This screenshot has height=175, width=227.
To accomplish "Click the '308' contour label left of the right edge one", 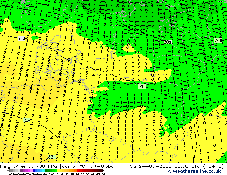I will point(168,42).
